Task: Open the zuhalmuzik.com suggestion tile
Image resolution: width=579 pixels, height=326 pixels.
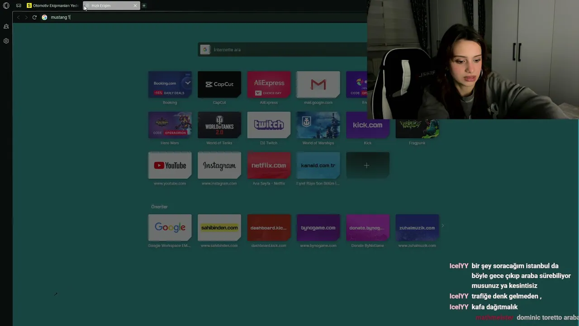Action: click(x=417, y=227)
